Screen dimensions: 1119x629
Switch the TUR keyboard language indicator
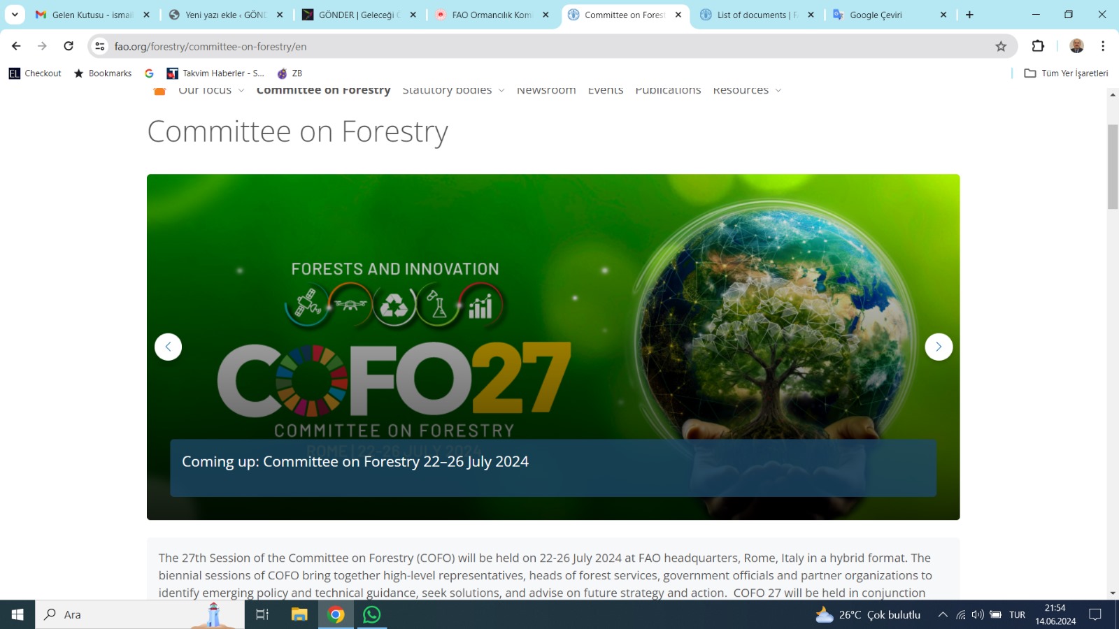click(1018, 615)
